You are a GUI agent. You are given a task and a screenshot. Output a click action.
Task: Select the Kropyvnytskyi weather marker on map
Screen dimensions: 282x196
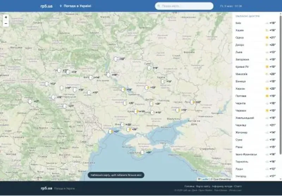pyautogui.click(x=128, y=103)
